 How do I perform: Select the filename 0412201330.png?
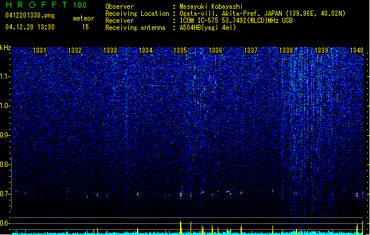[30, 15]
